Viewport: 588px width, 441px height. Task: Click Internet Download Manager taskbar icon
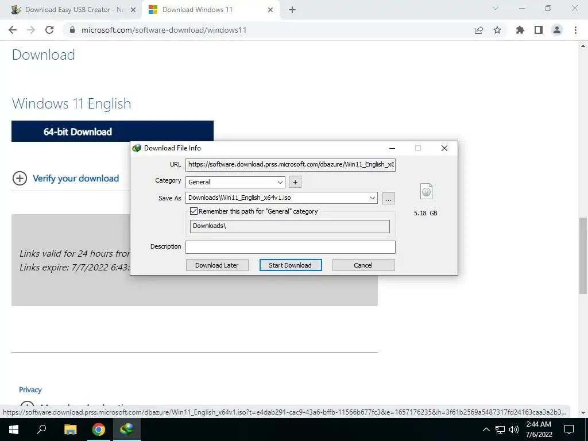[127, 430]
